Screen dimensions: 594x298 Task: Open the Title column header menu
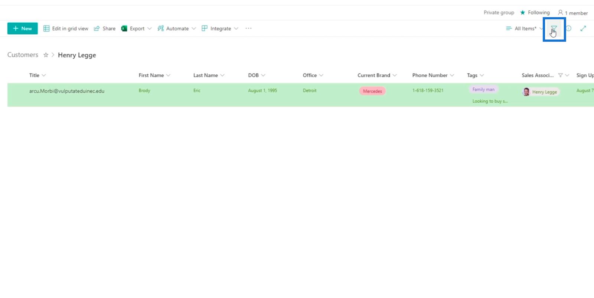click(x=37, y=75)
